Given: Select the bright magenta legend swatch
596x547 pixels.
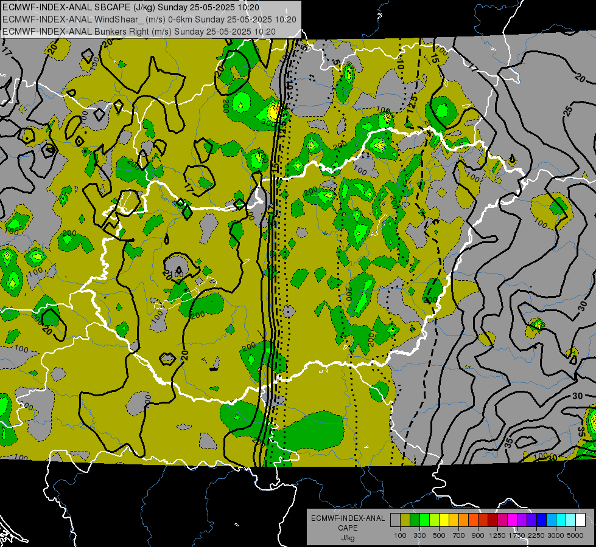Looking at the screenshot, I should pyautogui.click(x=513, y=520).
